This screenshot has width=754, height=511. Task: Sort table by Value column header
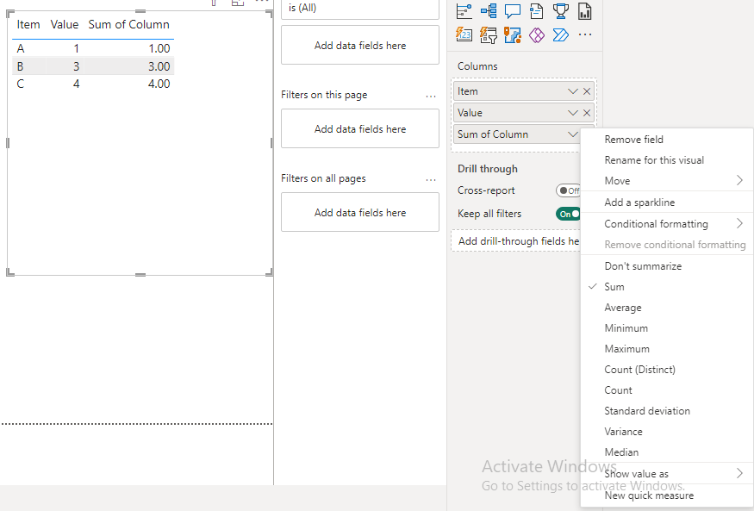coord(65,24)
